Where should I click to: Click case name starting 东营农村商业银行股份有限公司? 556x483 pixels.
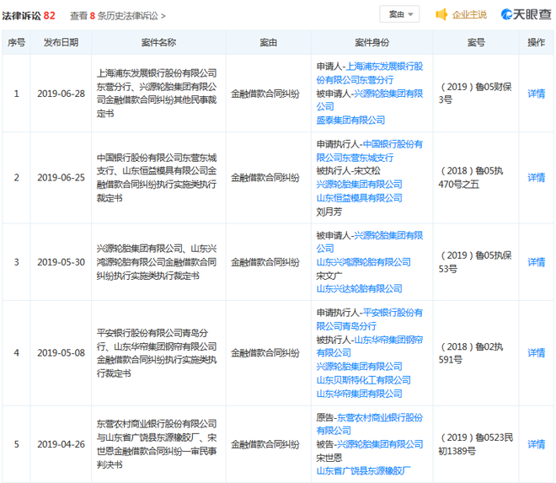pyautogui.click(x=157, y=444)
